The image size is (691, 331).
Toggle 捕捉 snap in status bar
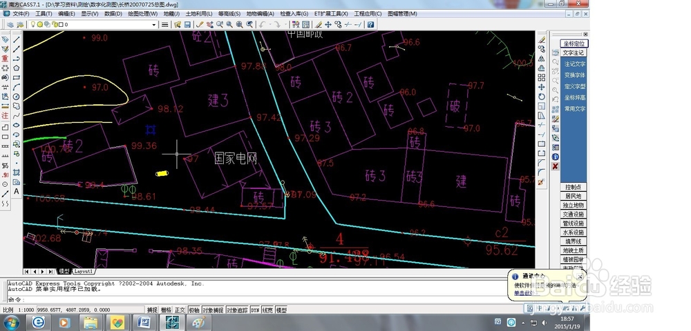(x=152, y=310)
